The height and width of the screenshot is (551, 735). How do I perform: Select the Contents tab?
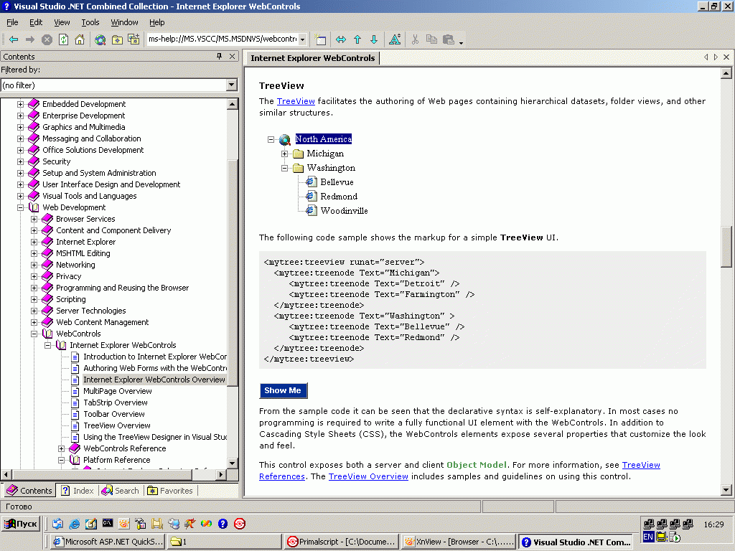29,491
